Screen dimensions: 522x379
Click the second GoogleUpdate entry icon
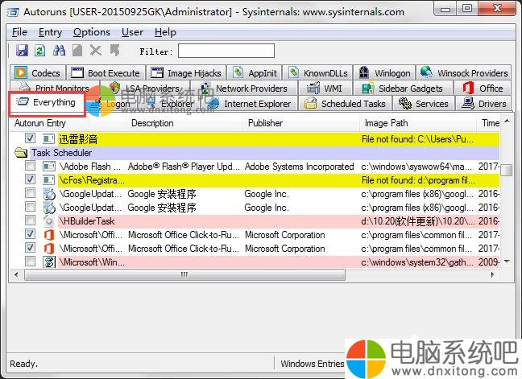tap(49, 208)
